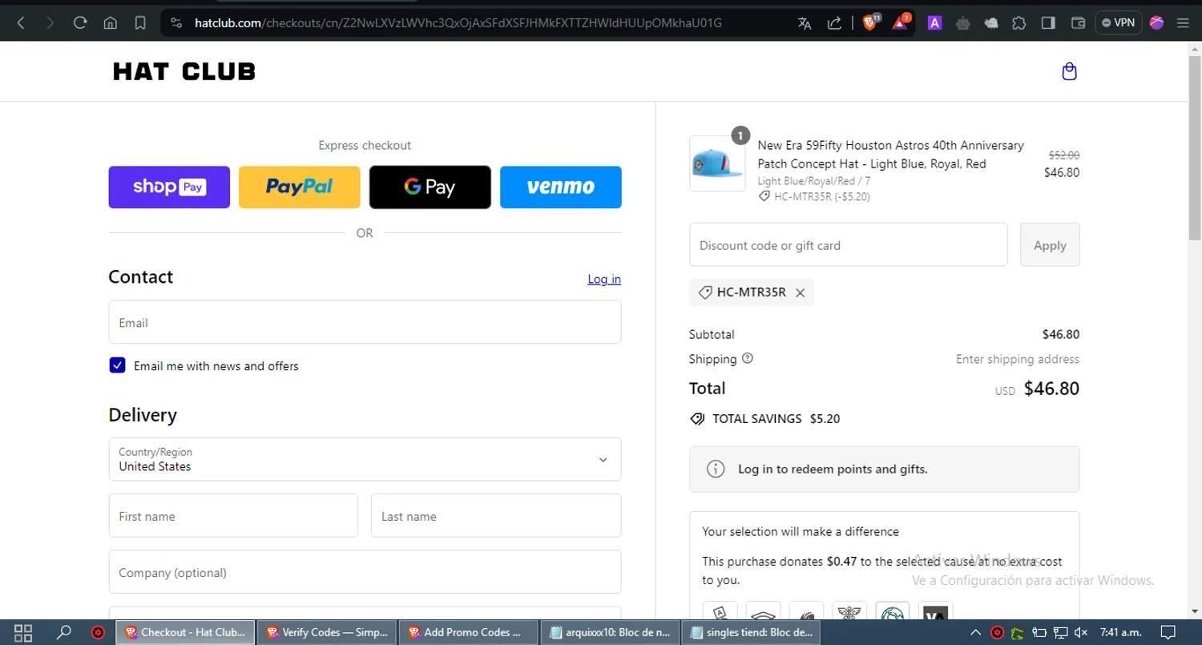Viewport: 1202px width, 645px height.
Task: Open volume muted speaker icon
Action: tap(1081, 632)
